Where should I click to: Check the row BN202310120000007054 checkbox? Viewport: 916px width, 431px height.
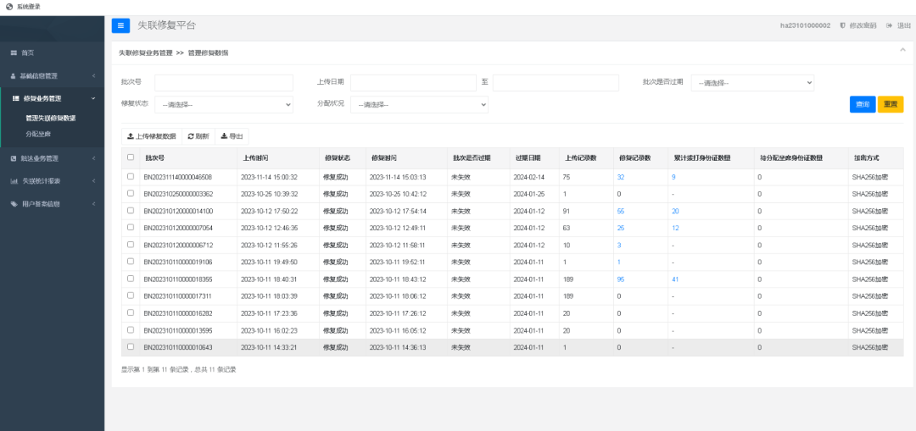tap(131, 227)
